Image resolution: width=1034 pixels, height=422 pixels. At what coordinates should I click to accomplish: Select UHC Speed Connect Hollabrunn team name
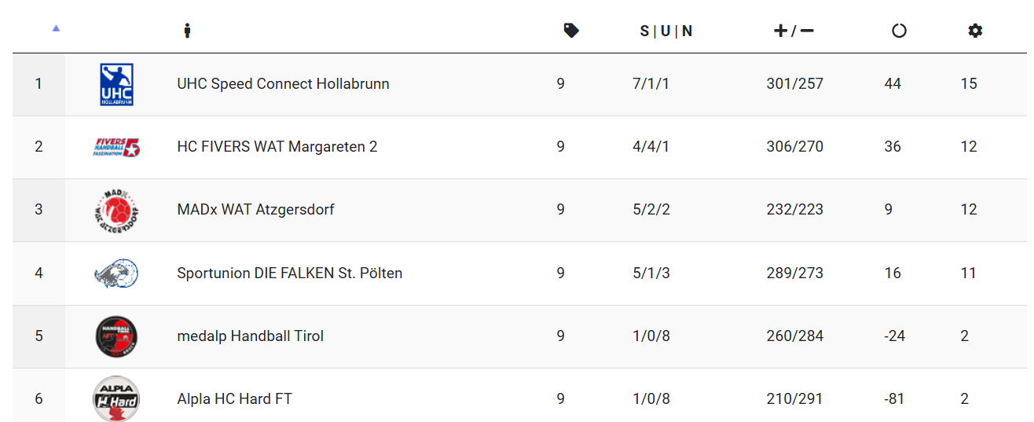(x=283, y=83)
